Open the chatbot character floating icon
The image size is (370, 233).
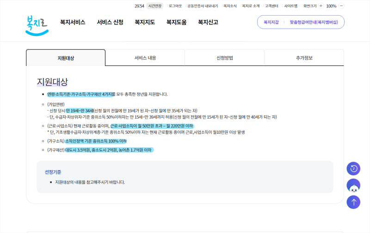(x=353, y=185)
